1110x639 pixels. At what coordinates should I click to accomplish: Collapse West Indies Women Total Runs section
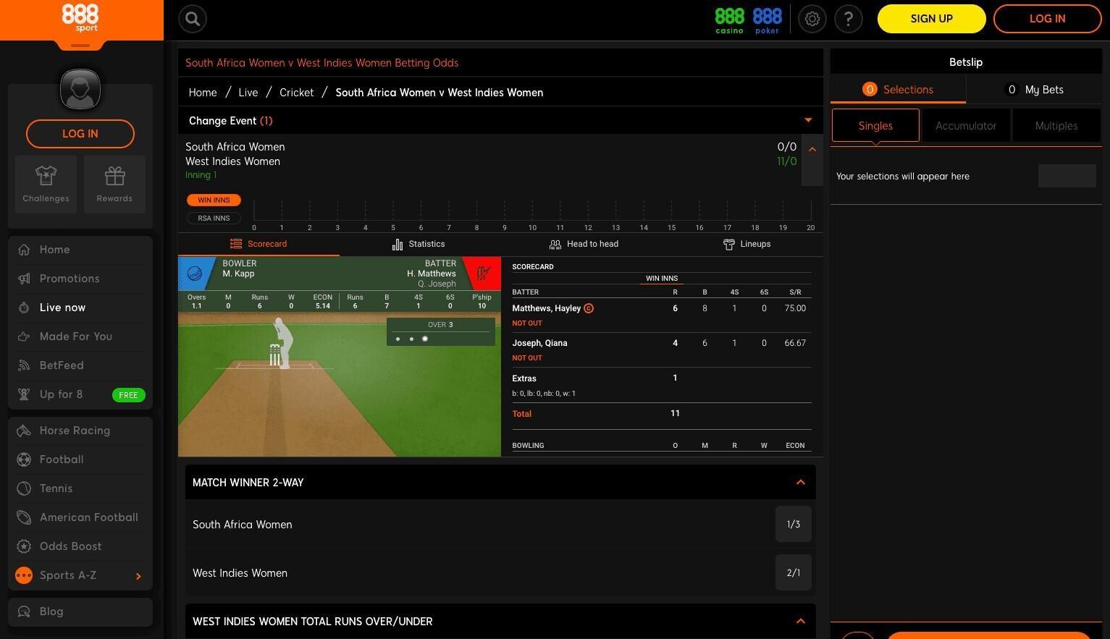click(801, 621)
